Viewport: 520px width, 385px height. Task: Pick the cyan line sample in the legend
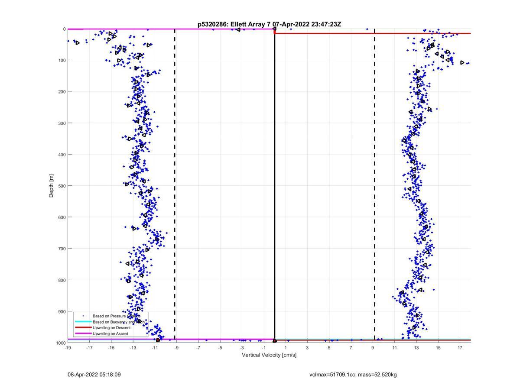83,322
